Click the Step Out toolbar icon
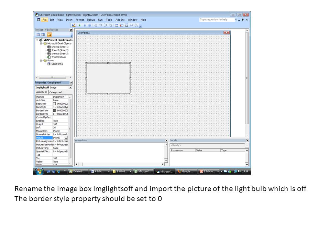330x248 pixels. [110, 25]
